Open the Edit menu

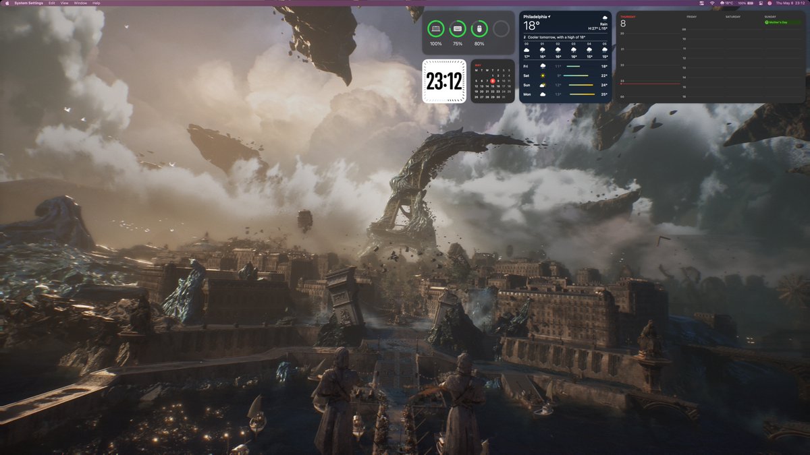tap(51, 3)
